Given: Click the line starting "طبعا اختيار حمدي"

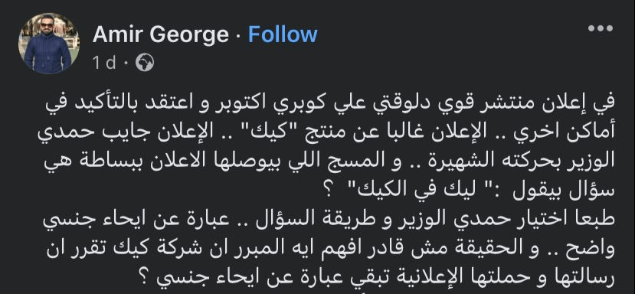Looking at the screenshot, I should coord(329,219).
